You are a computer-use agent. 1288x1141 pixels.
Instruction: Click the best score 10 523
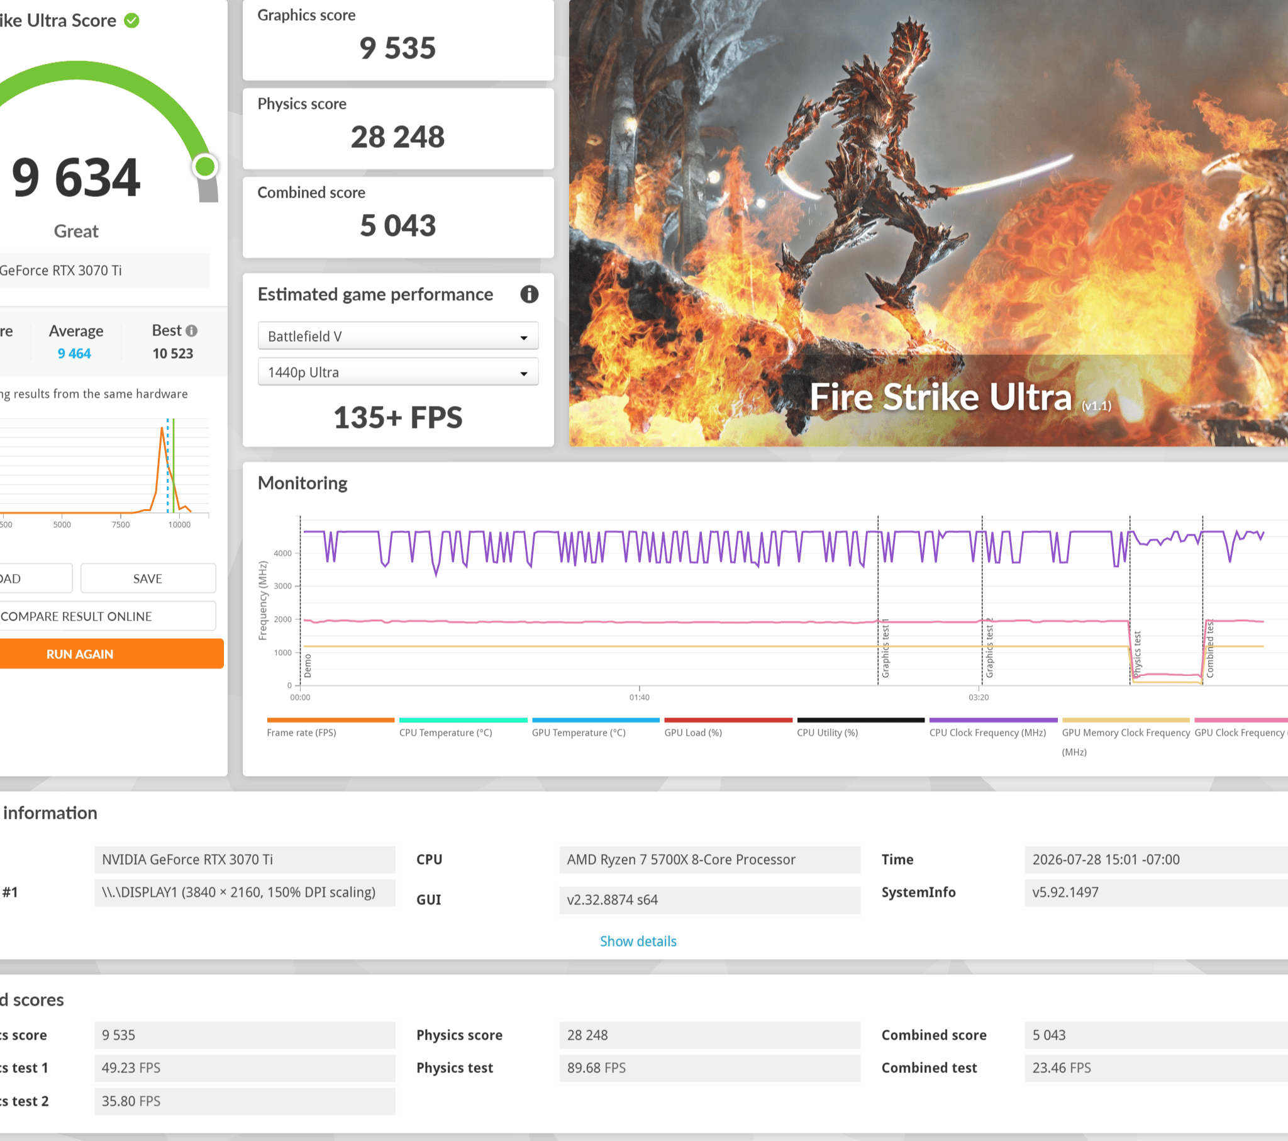coord(173,353)
